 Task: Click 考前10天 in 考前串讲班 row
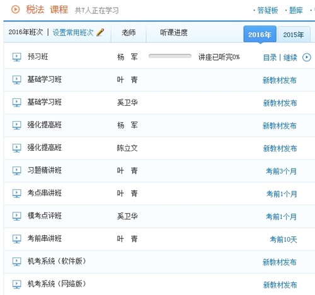pos(283,239)
